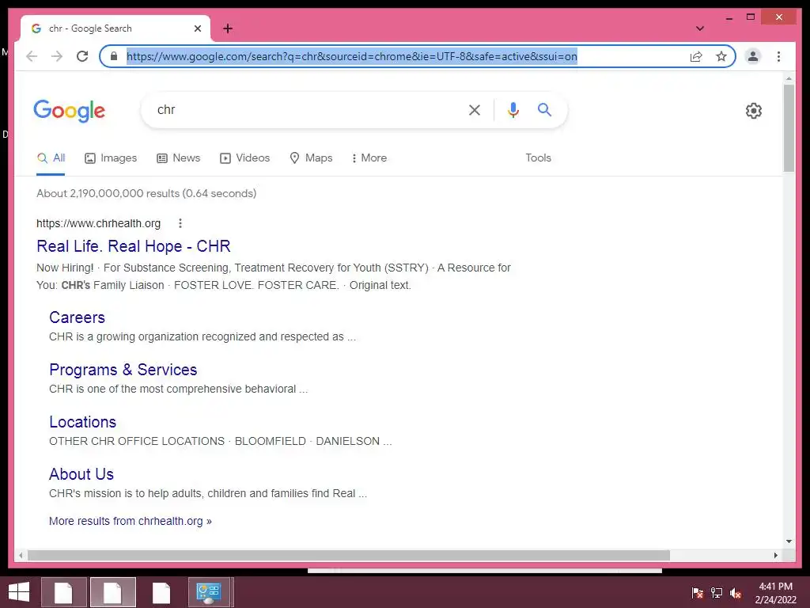Reload the page with the refresh icon
The width and height of the screenshot is (810, 608).
(x=82, y=56)
